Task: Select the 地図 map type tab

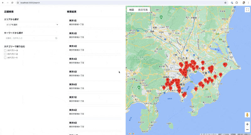Action: (131, 10)
